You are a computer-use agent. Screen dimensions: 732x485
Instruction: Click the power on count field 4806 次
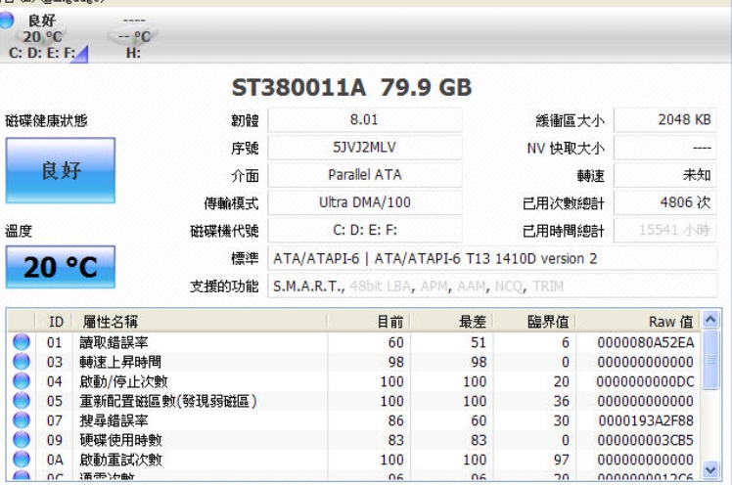(665, 202)
